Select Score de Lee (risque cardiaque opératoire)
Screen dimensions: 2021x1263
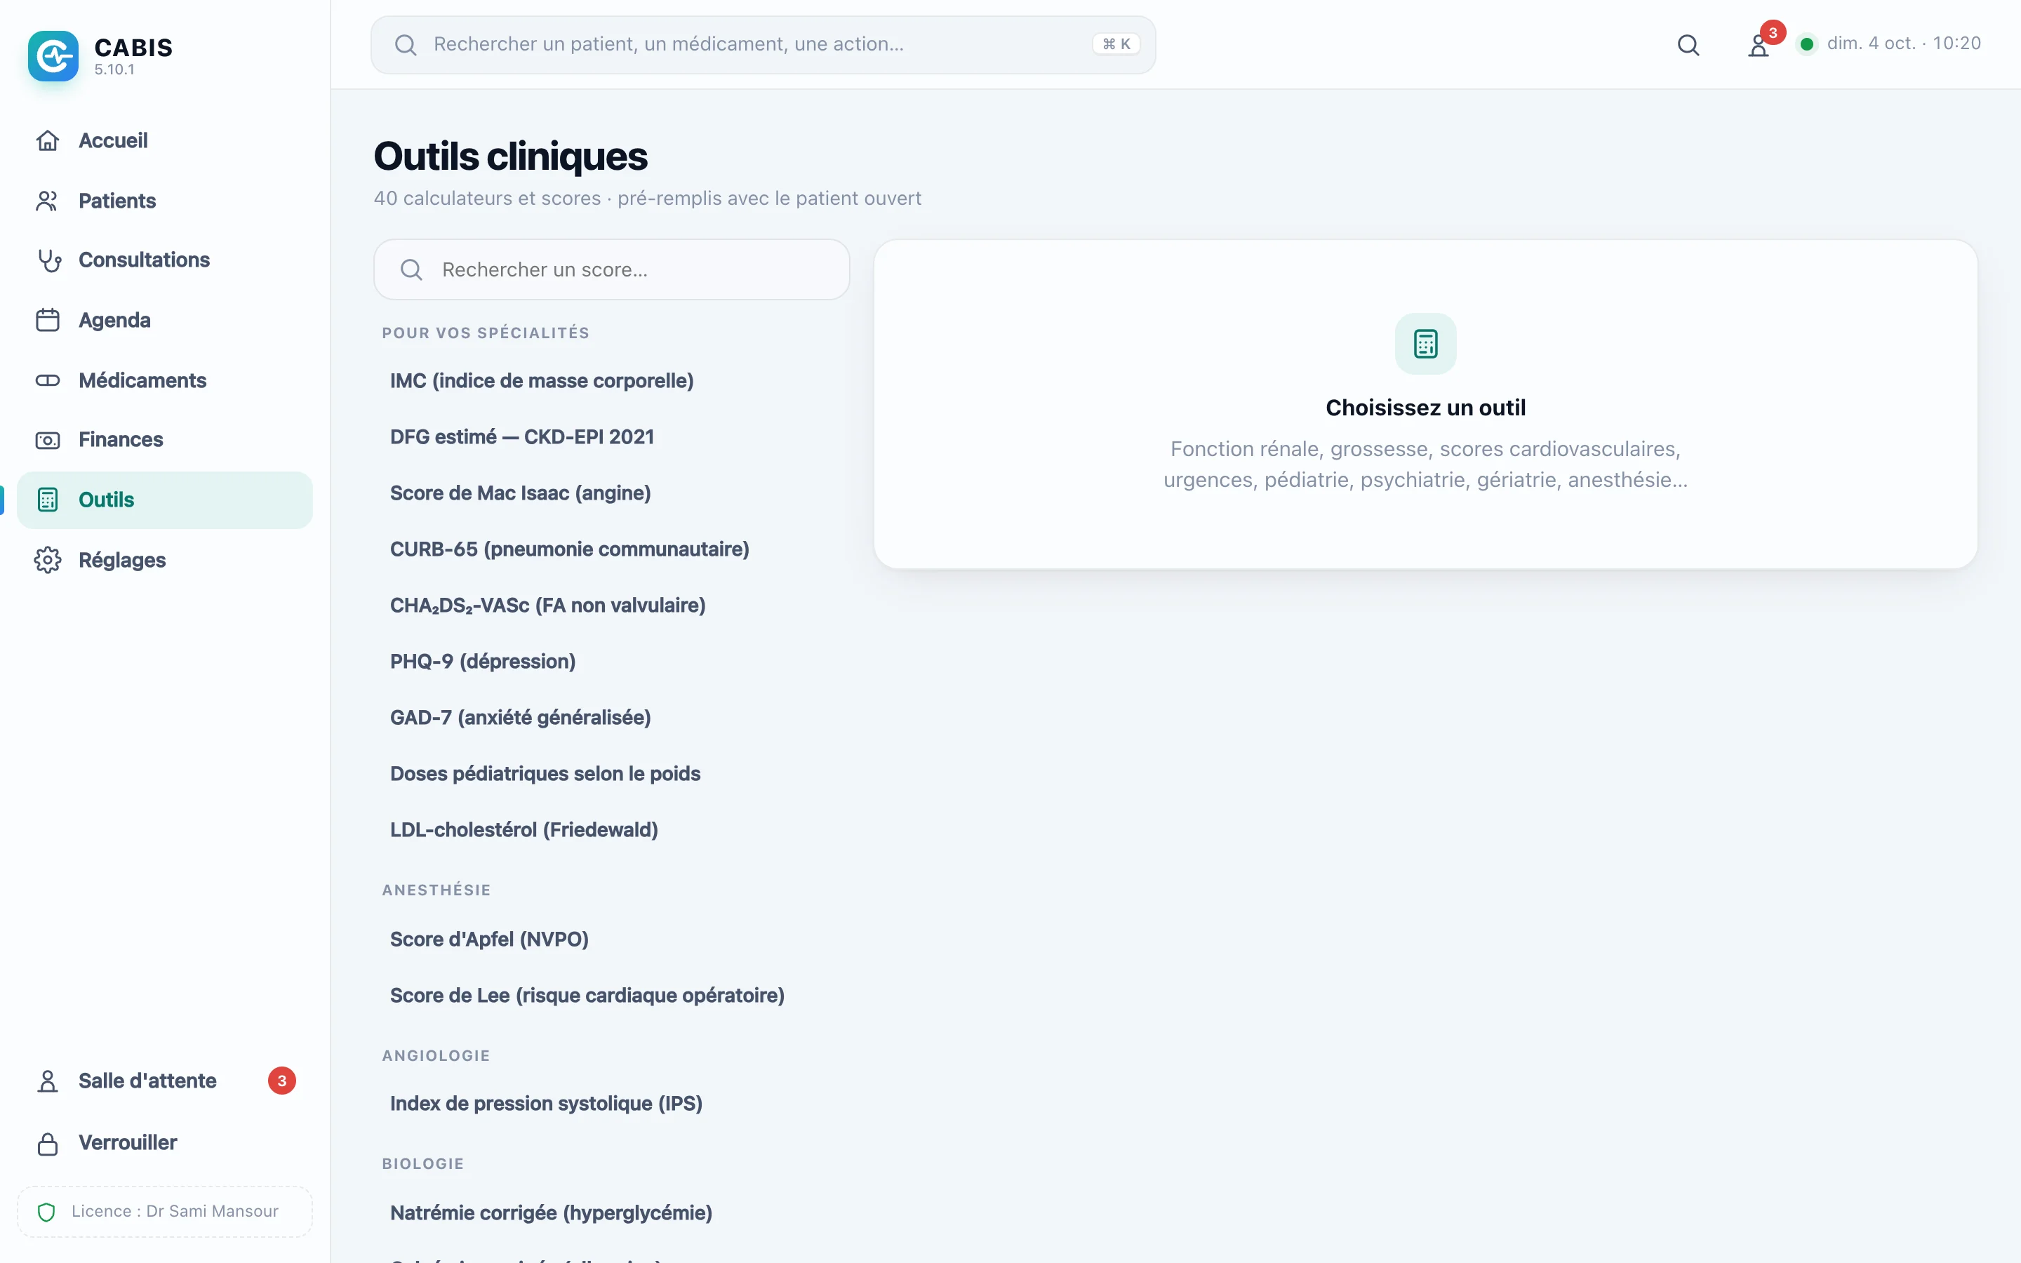pos(611,995)
